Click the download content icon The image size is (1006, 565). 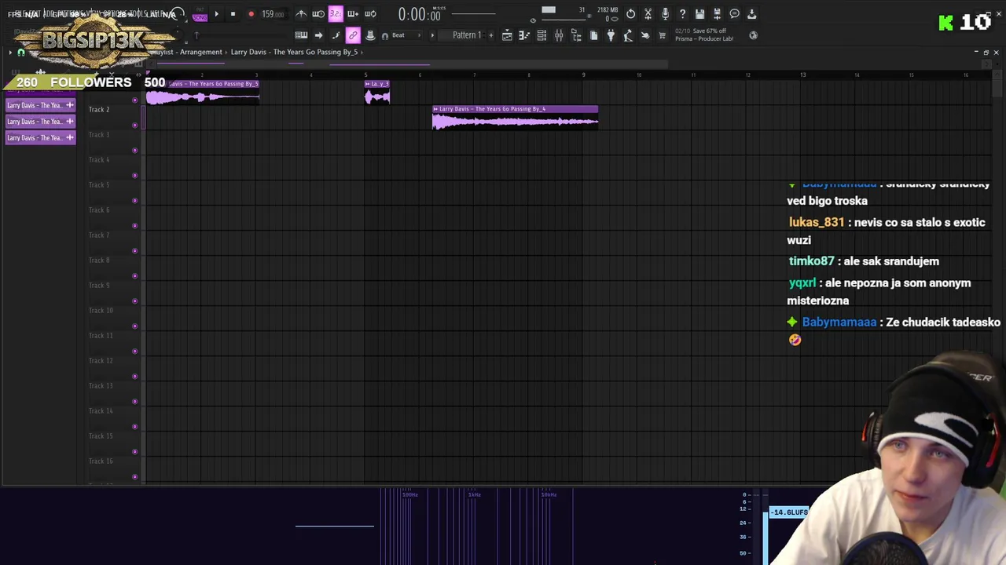click(x=751, y=14)
